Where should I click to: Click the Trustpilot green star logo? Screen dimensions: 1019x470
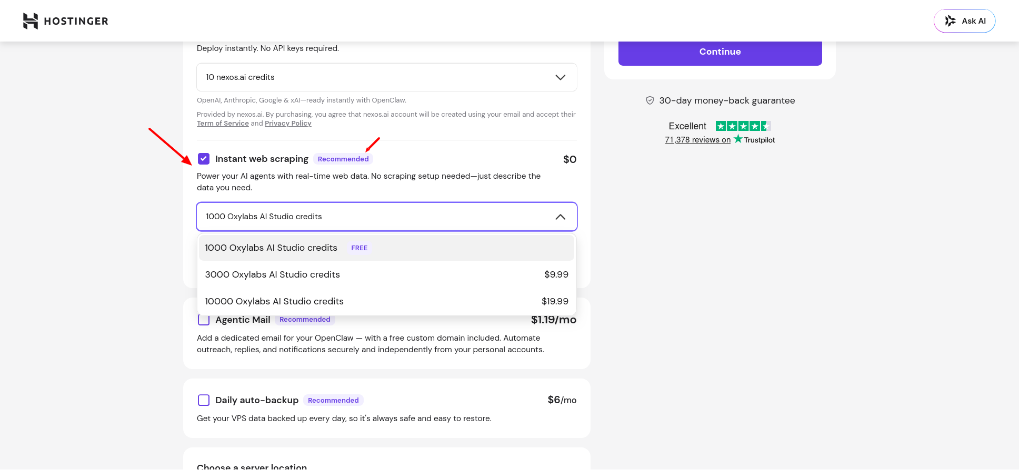pyautogui.click(x=738, y=139)
